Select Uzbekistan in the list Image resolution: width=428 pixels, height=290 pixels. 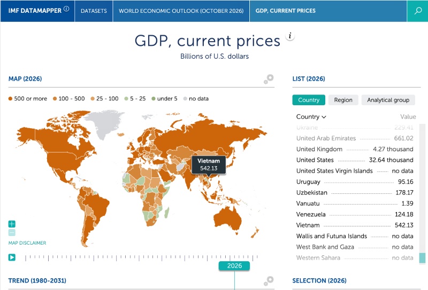point(355,193)
